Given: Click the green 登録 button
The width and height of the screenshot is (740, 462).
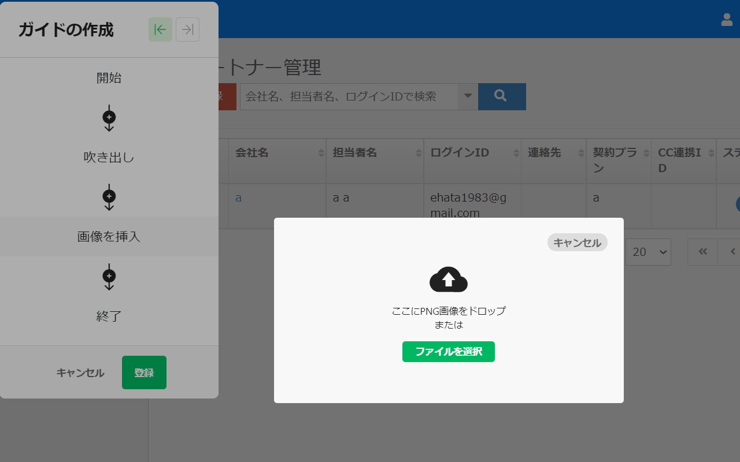Looking at the screenshot, I should click(x=144, y=372).
